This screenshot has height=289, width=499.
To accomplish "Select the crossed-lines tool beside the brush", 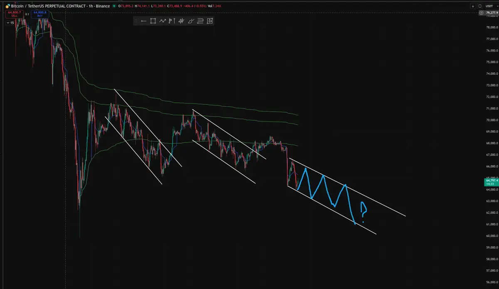I will tap(181, 21).
